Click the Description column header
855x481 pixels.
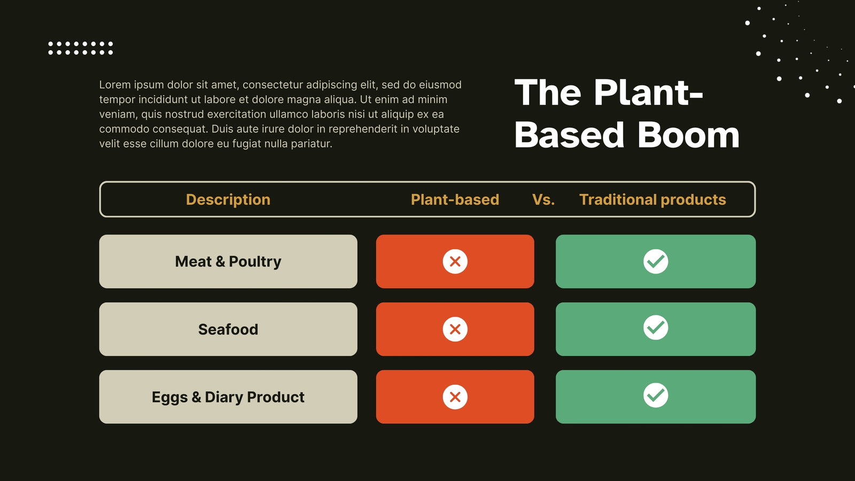pyautogui.click(x=228, y=199)
